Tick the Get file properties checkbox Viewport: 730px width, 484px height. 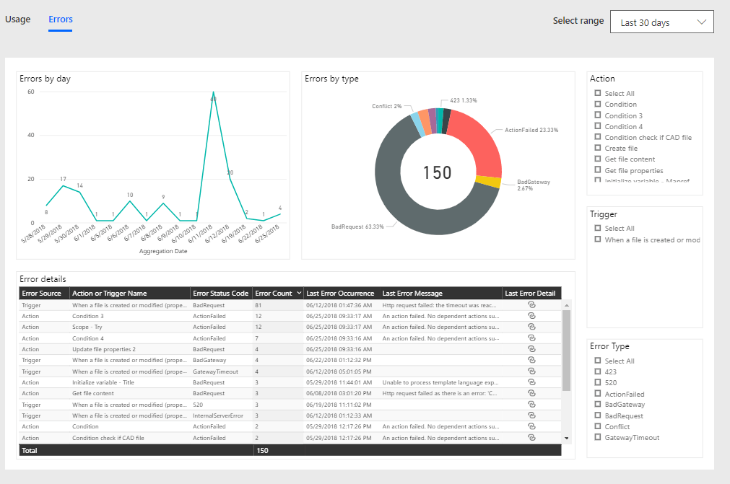(598, 170)
